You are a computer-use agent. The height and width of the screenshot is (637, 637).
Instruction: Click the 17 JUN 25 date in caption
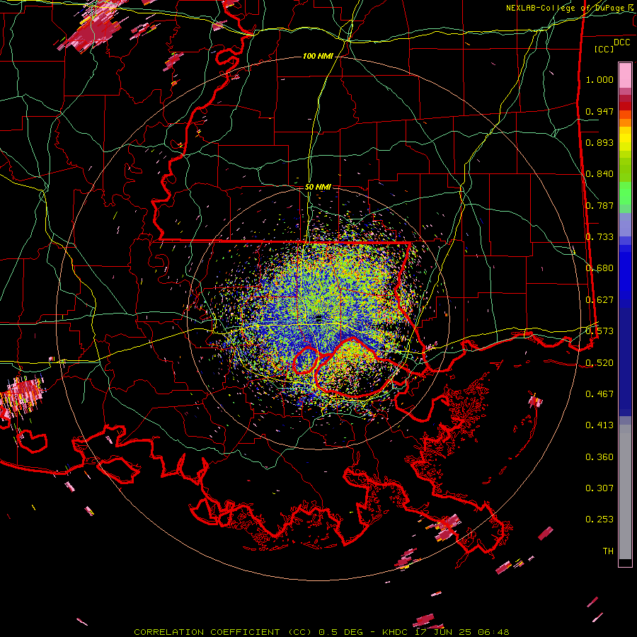point(443,632)
